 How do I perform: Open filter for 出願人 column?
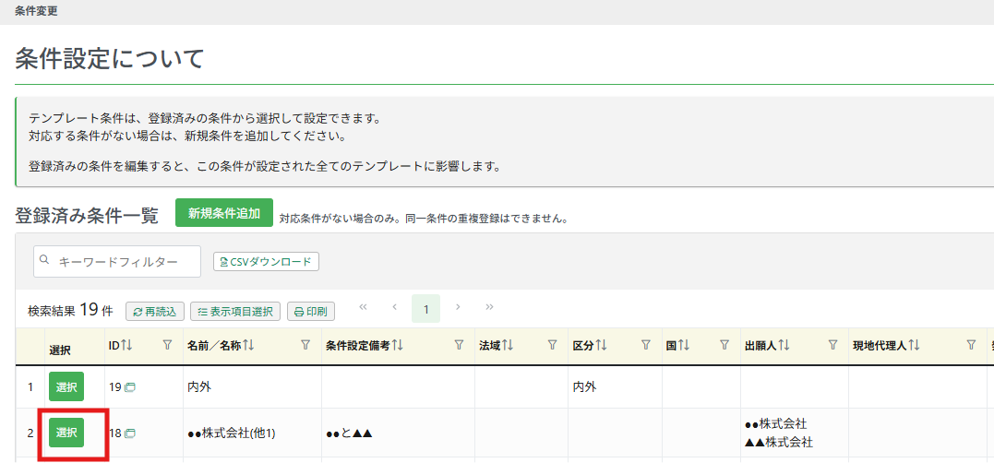tap(833, 345)
